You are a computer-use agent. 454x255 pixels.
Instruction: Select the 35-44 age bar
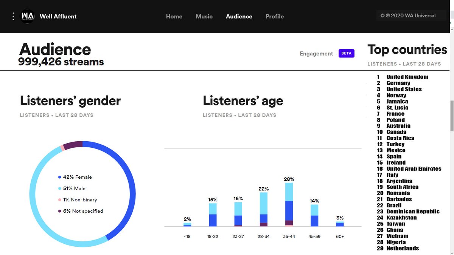(x=289, y=204)
